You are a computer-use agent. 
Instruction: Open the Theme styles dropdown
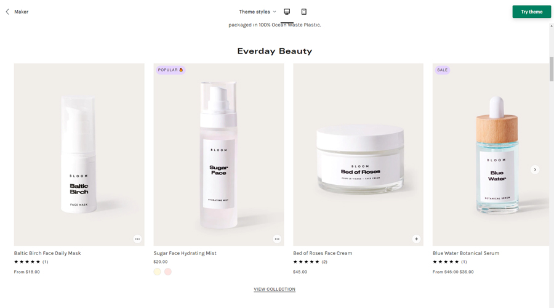point(257,12)
